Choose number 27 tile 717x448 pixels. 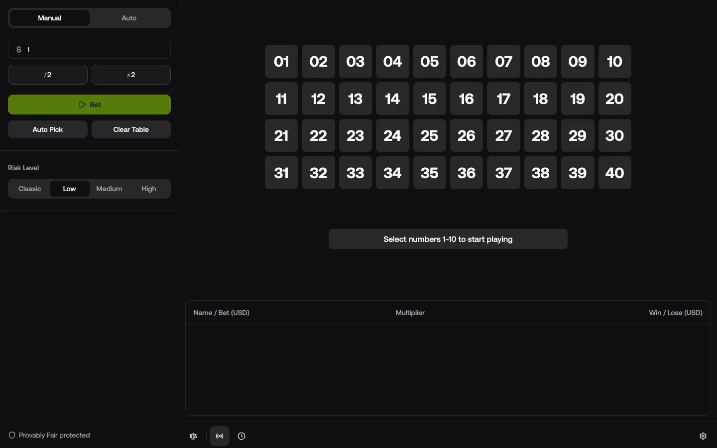[x=503, y=135]
